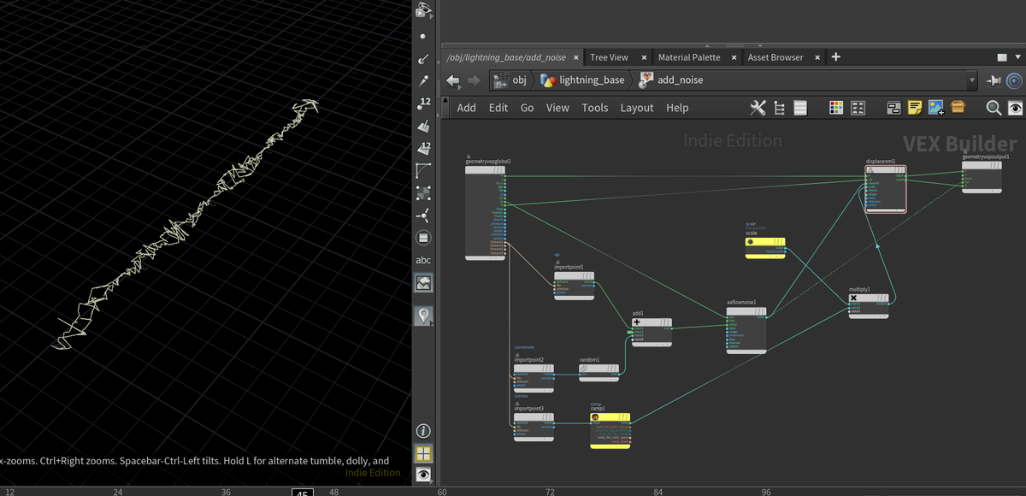Open the Tools menu
The width and height of the screenshot is (1026, 496).
595,108
